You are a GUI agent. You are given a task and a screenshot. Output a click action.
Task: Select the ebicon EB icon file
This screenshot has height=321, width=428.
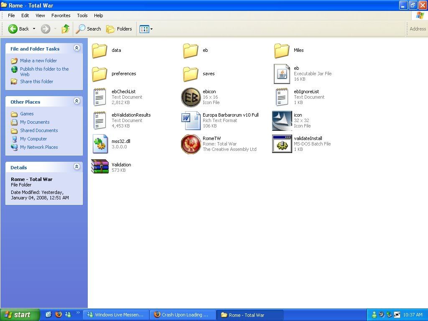191,97
